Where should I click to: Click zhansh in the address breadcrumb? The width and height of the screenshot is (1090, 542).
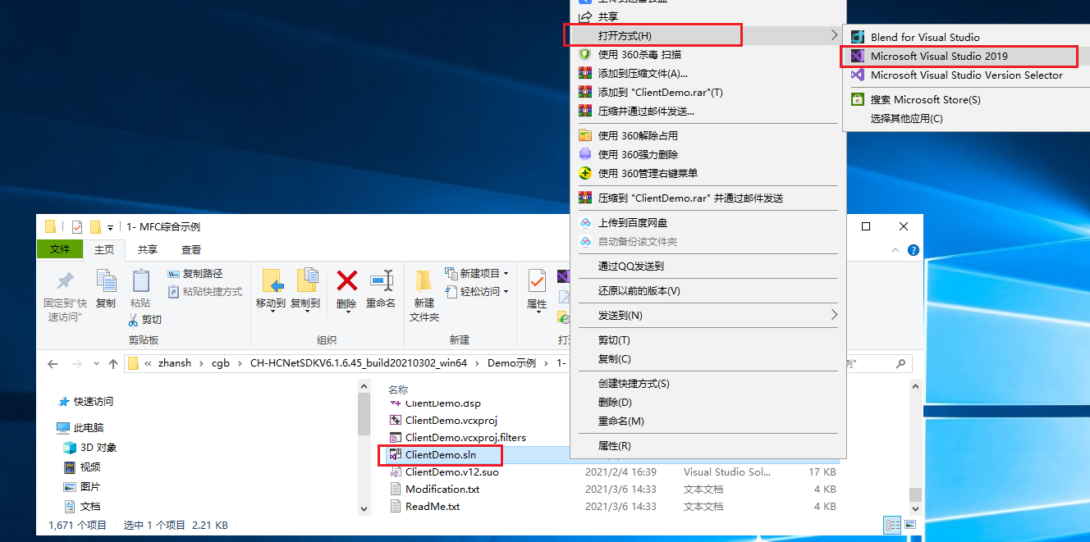coord(174,364)
